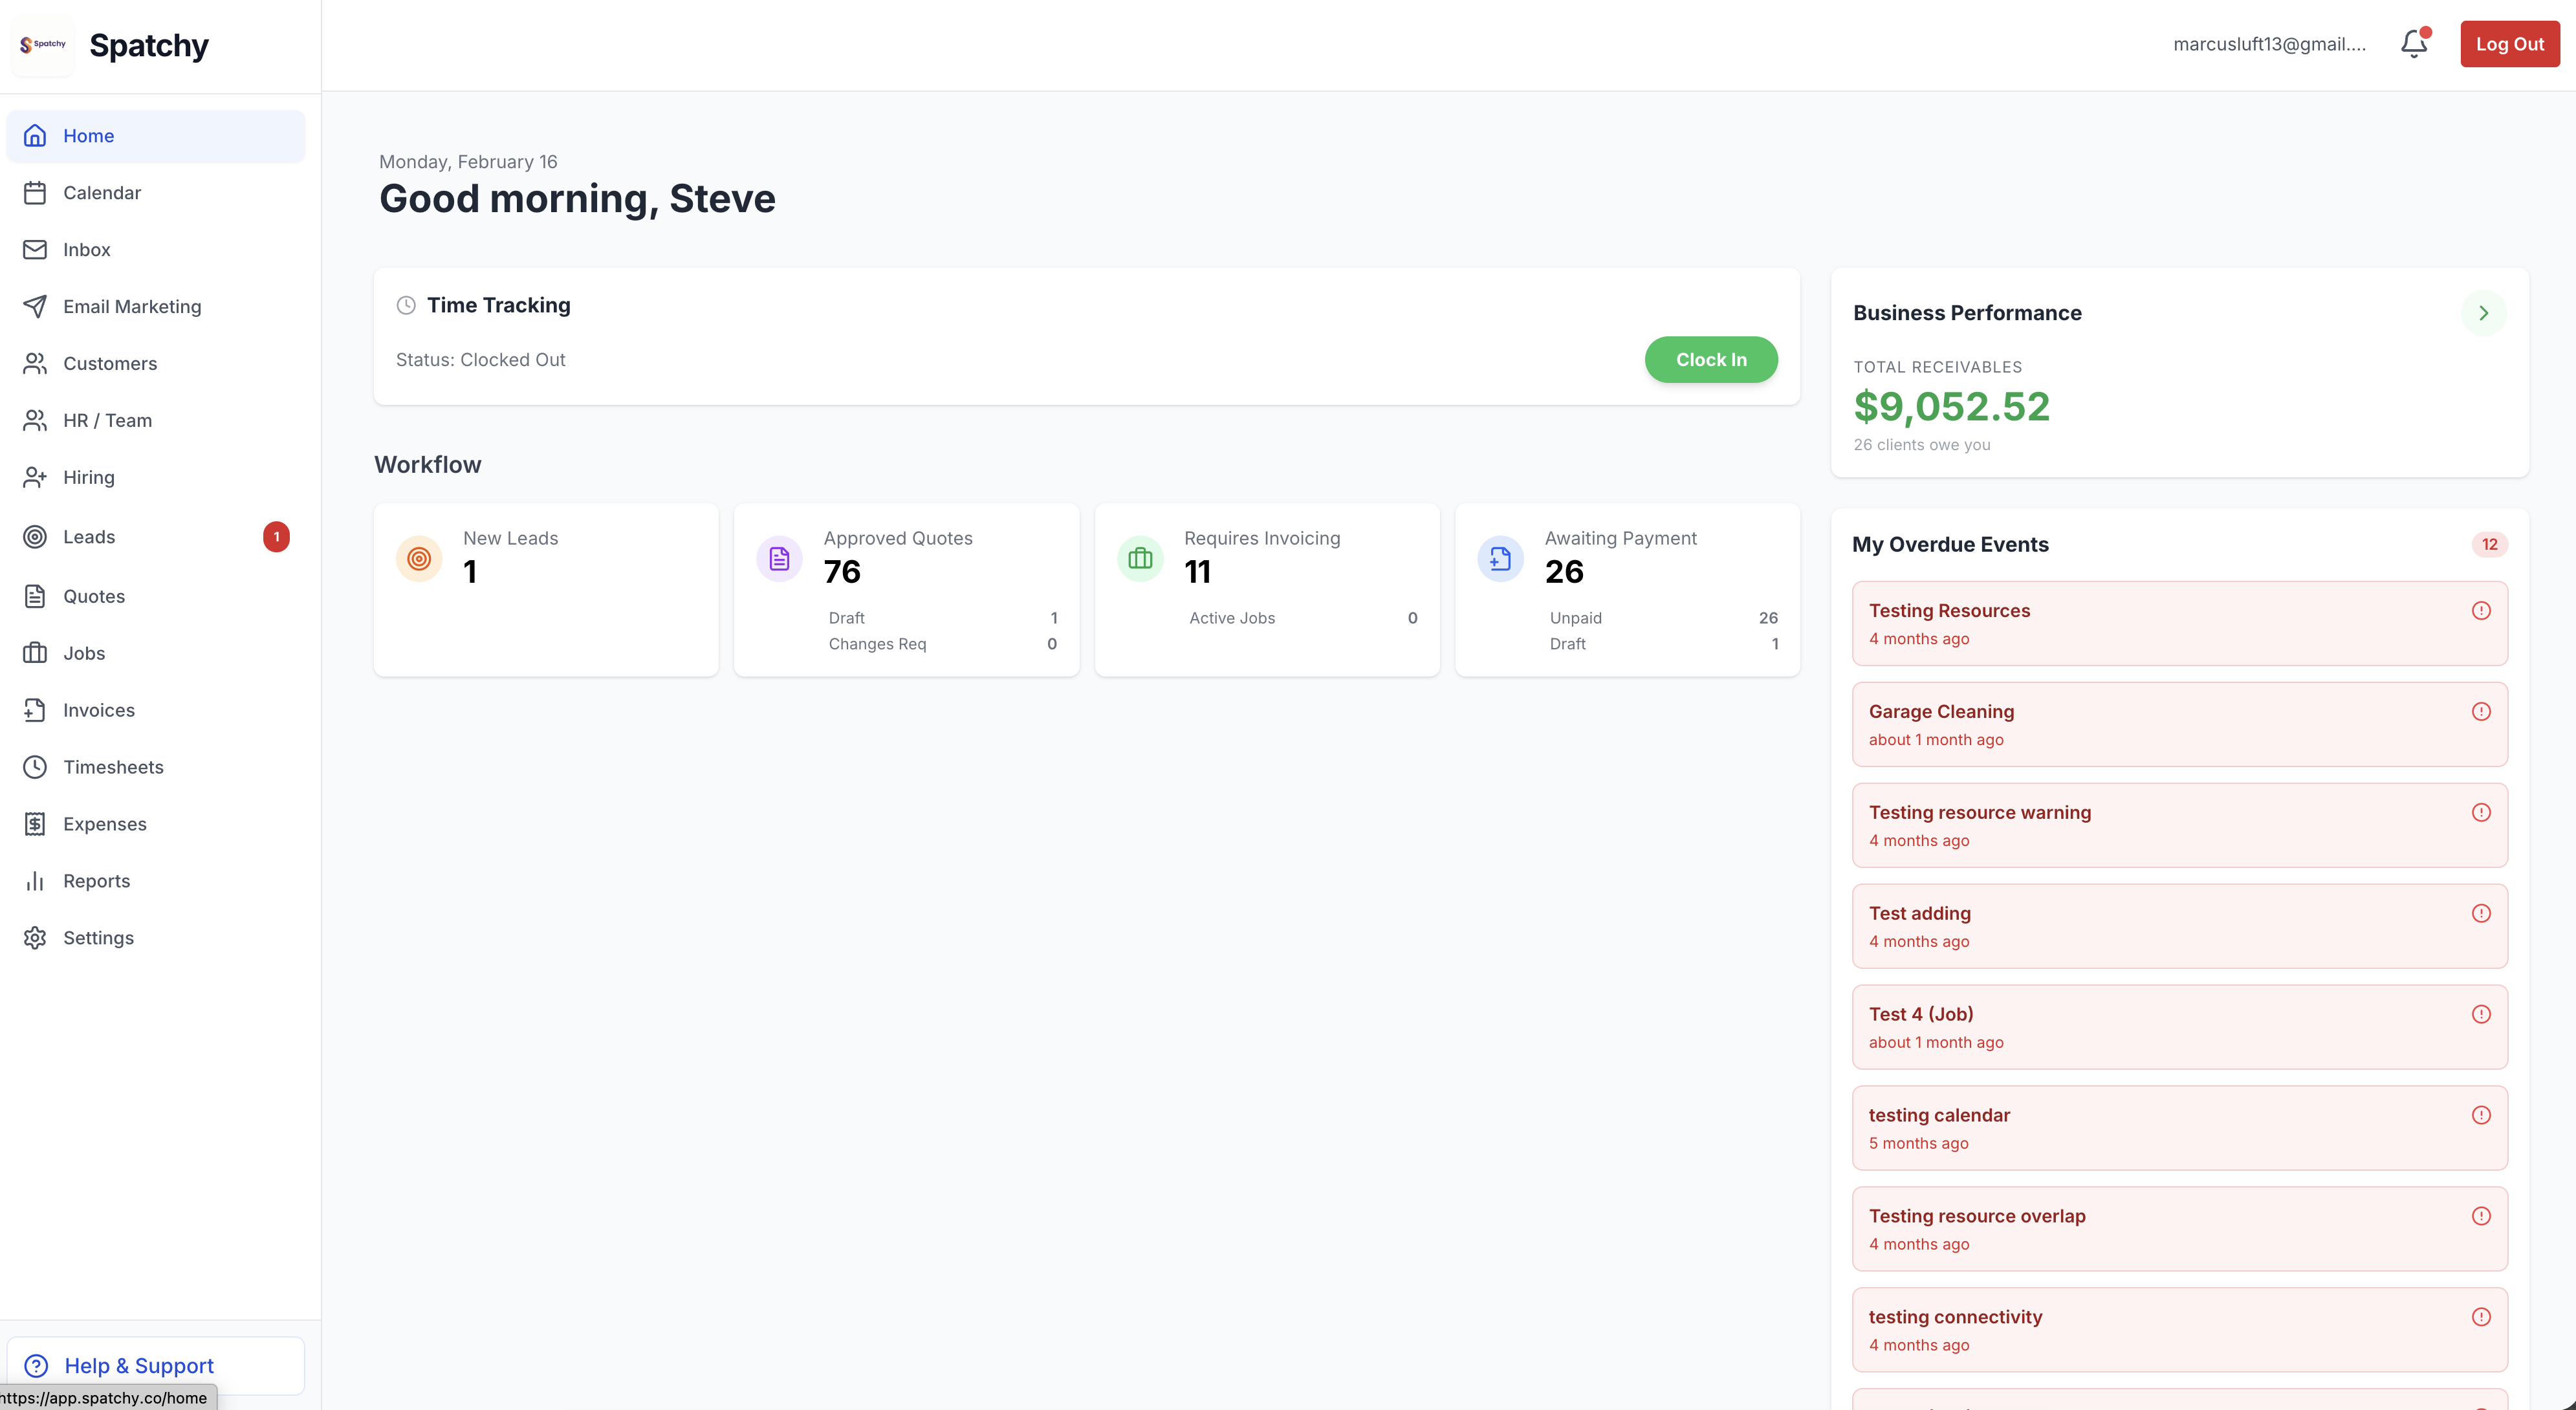Open the Invoices icon in sidebar
This screenshot has height=1410, width=2576.
[35, 711]
